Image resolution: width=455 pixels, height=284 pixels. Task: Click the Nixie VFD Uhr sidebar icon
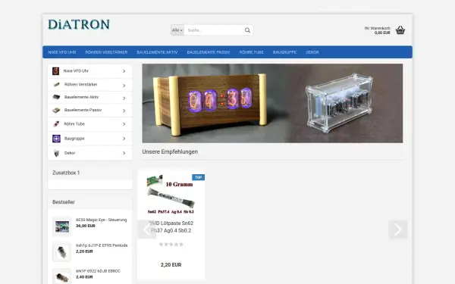click(x=55, y=71)
